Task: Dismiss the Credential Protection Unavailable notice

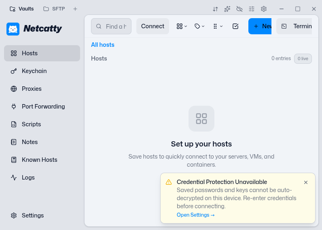Action: tap(306, 182)
